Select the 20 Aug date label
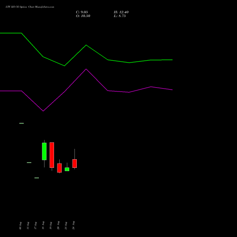237x237 pixels. pyautogui.click(x=58, y=225)
